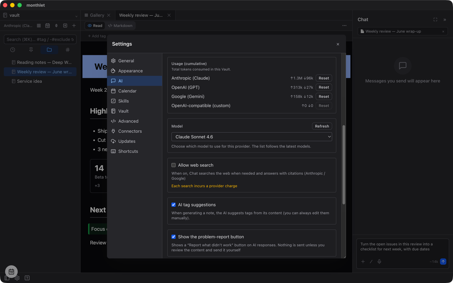The image size is (453, 283).
Task: Reset OpenAI (GPT) usage
Action: [324, 87]
